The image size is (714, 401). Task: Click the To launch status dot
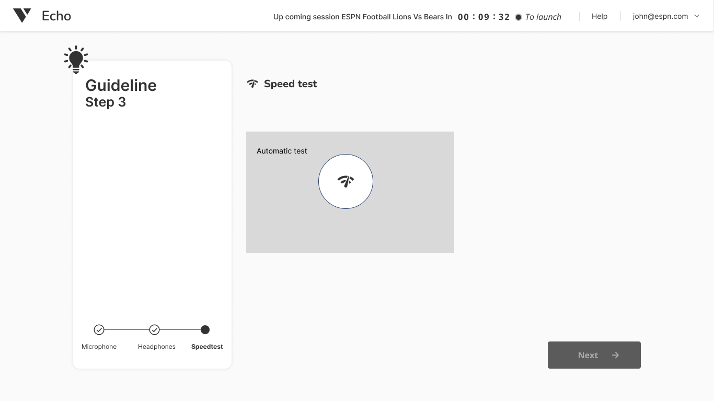(x=519, y=17)
